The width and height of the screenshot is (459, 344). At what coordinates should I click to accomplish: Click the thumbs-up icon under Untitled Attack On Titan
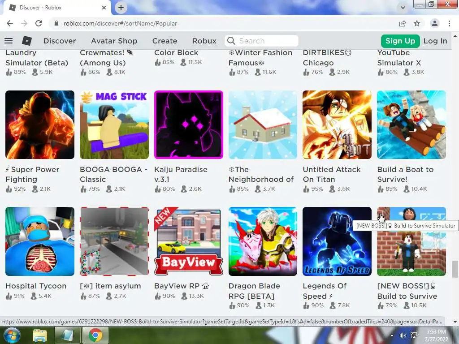tap(306, 189)
